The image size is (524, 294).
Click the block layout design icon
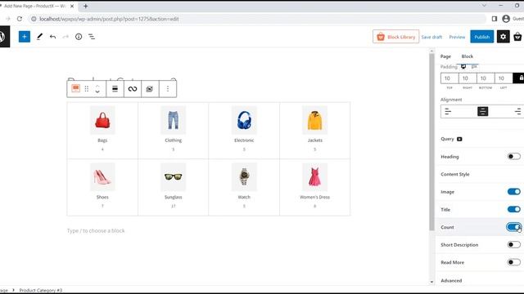(150, 89)
